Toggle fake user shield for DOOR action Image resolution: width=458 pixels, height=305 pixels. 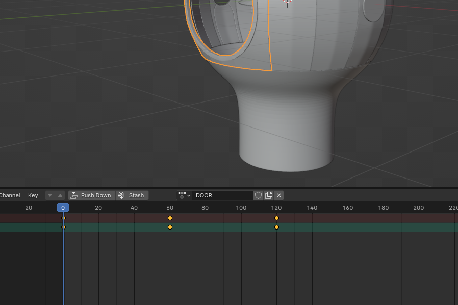click(x=258, y=195)
